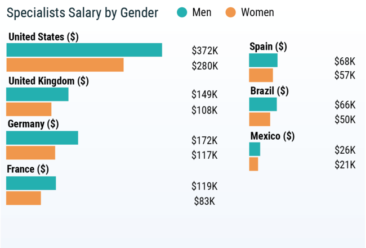Click the France ($) heading
Image resolution: width=366 pixels, height=248 pixels.
(x=28, y=169)
